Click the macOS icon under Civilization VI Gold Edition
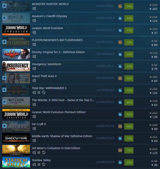 [x=39, y=152]
